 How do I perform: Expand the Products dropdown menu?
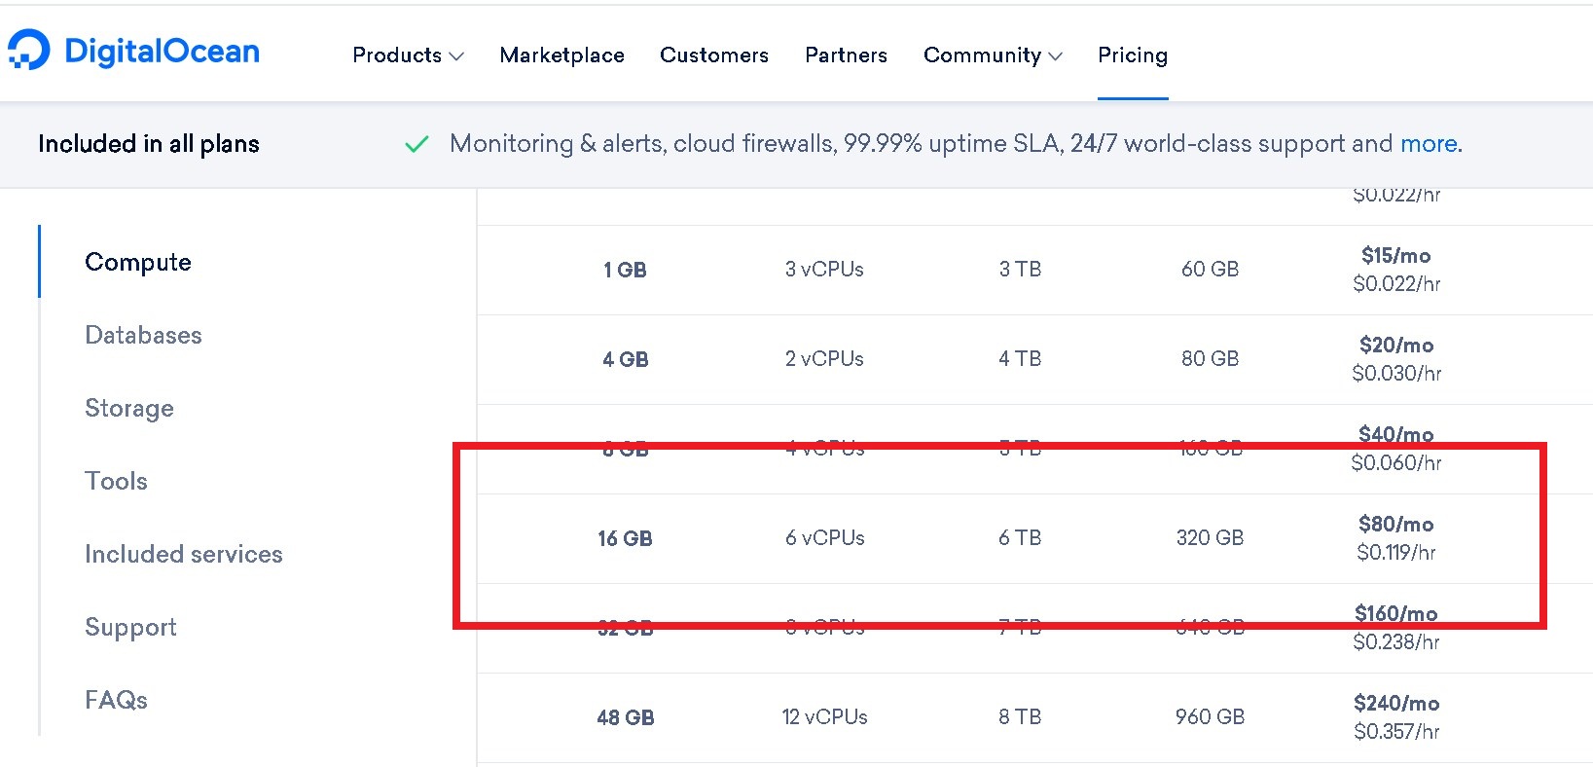[408, 55]
